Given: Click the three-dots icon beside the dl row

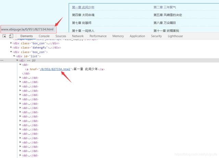Looking at the screenshot, I should (x=2, y=60).
